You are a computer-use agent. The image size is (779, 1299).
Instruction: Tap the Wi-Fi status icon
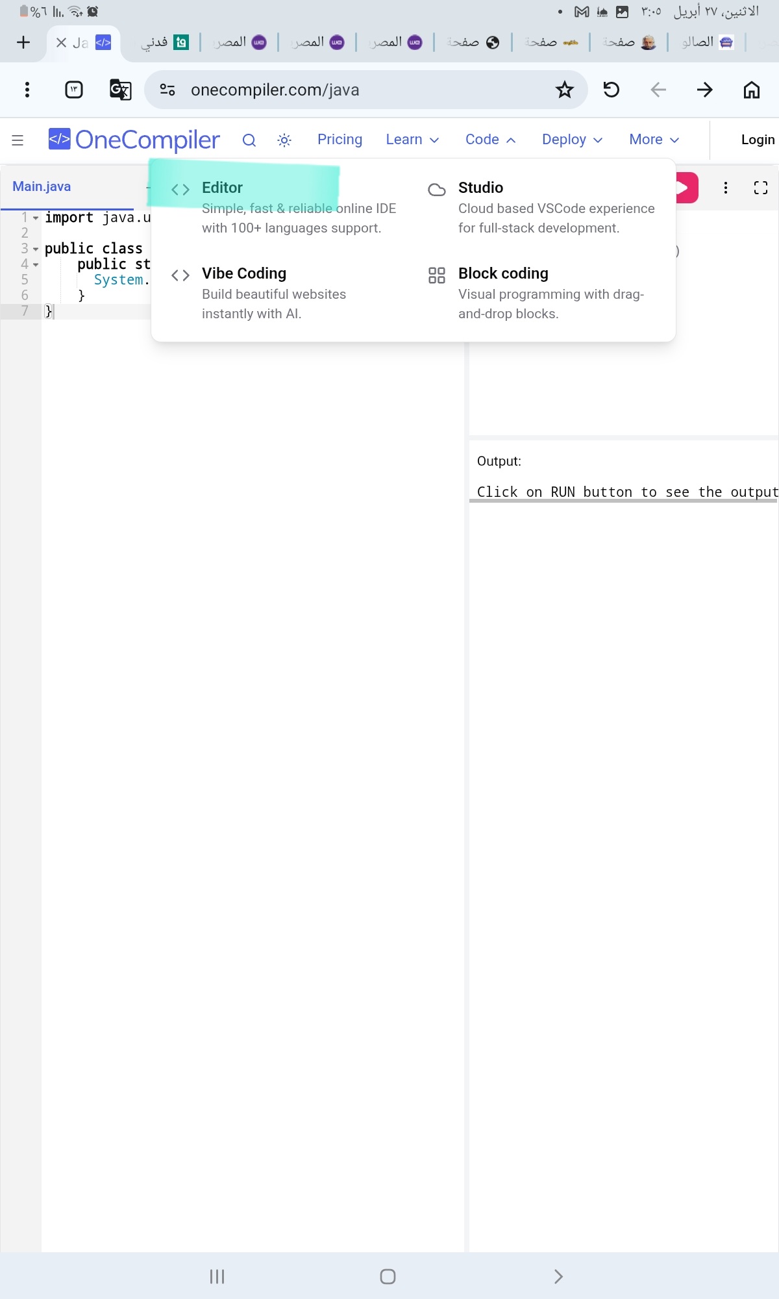pyautogui.click(x=76, y=12)
